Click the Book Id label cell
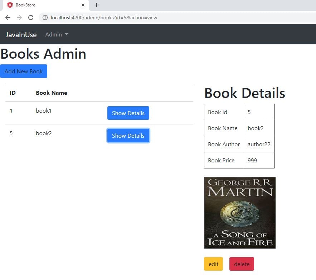The image size is (316, 280). [x=224, y=112]
